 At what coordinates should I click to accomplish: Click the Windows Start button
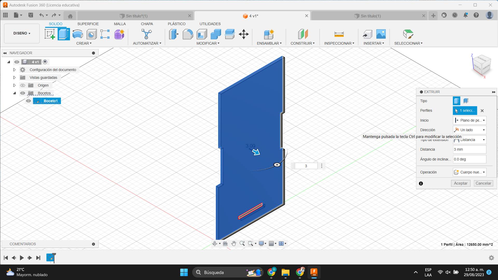click(x=184, y=272)
